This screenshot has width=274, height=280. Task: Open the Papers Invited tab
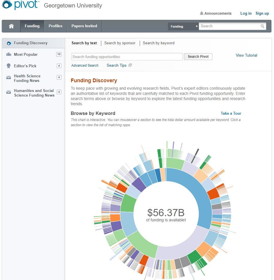point(84,26)
